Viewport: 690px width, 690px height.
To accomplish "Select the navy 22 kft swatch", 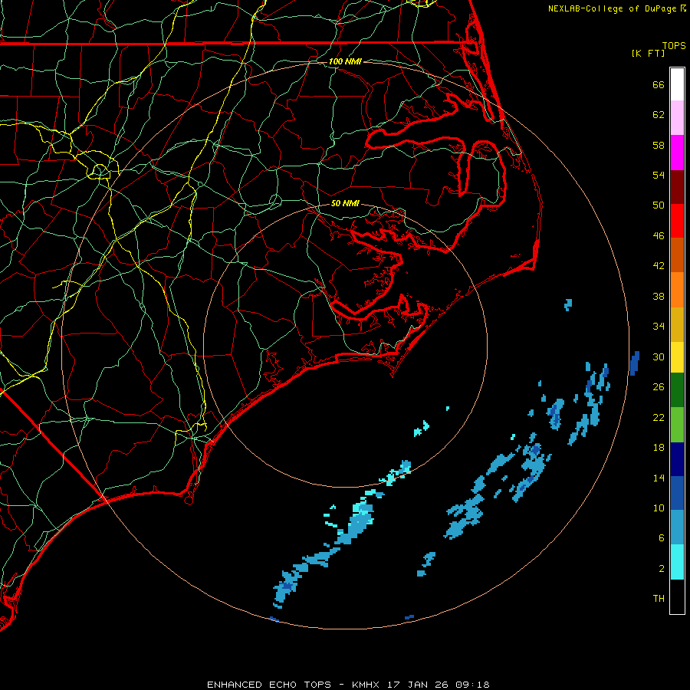I will (677, 459).
